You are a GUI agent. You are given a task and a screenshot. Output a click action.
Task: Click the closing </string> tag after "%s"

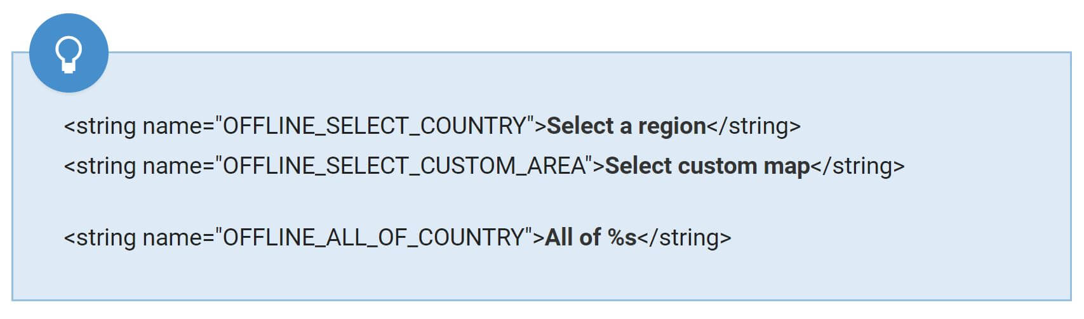pyautogui.click(x=685, y=237)
